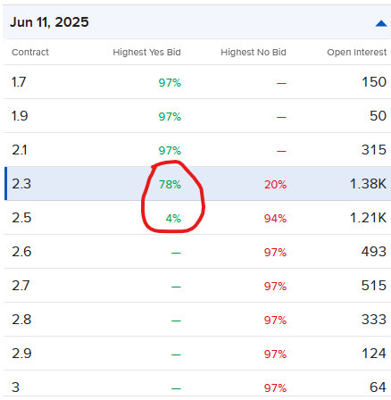The height and width of the screenshot is (400, 391).
Task: Click the yes bid dash for contract 2.6
Action: [x=176, y=253]
